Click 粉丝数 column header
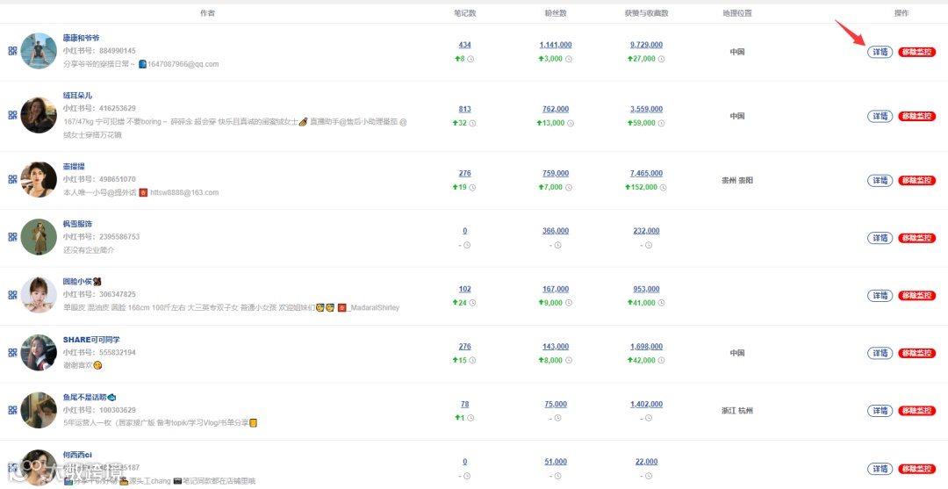The image size is (948, 489). 555,12
